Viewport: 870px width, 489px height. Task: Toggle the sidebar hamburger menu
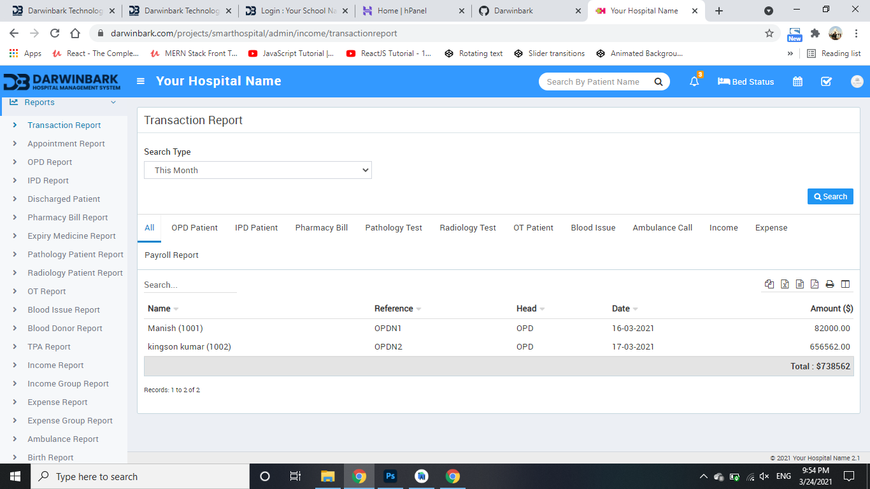click(x=141, y=81)
